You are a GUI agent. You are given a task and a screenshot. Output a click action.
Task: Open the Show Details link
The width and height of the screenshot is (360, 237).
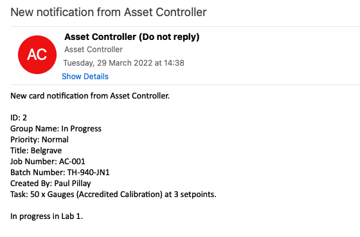pos(85,77)
